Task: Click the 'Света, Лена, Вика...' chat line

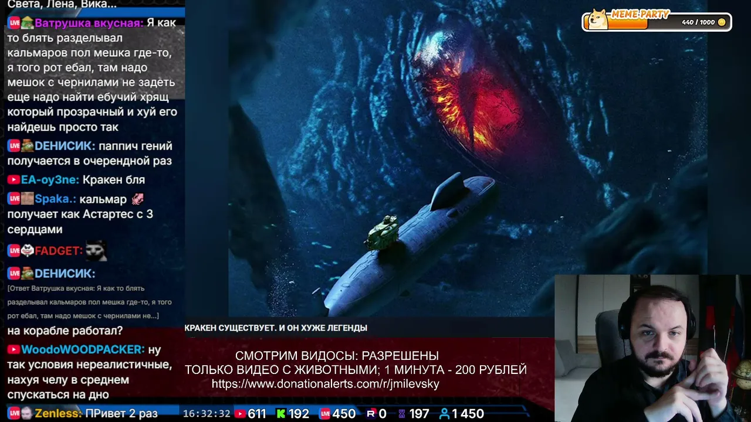Action: (62, 5)
